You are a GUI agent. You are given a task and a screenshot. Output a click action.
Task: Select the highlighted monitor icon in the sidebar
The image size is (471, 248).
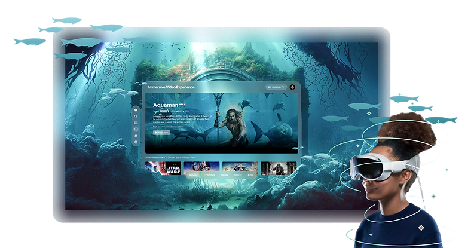click(136, 129)
